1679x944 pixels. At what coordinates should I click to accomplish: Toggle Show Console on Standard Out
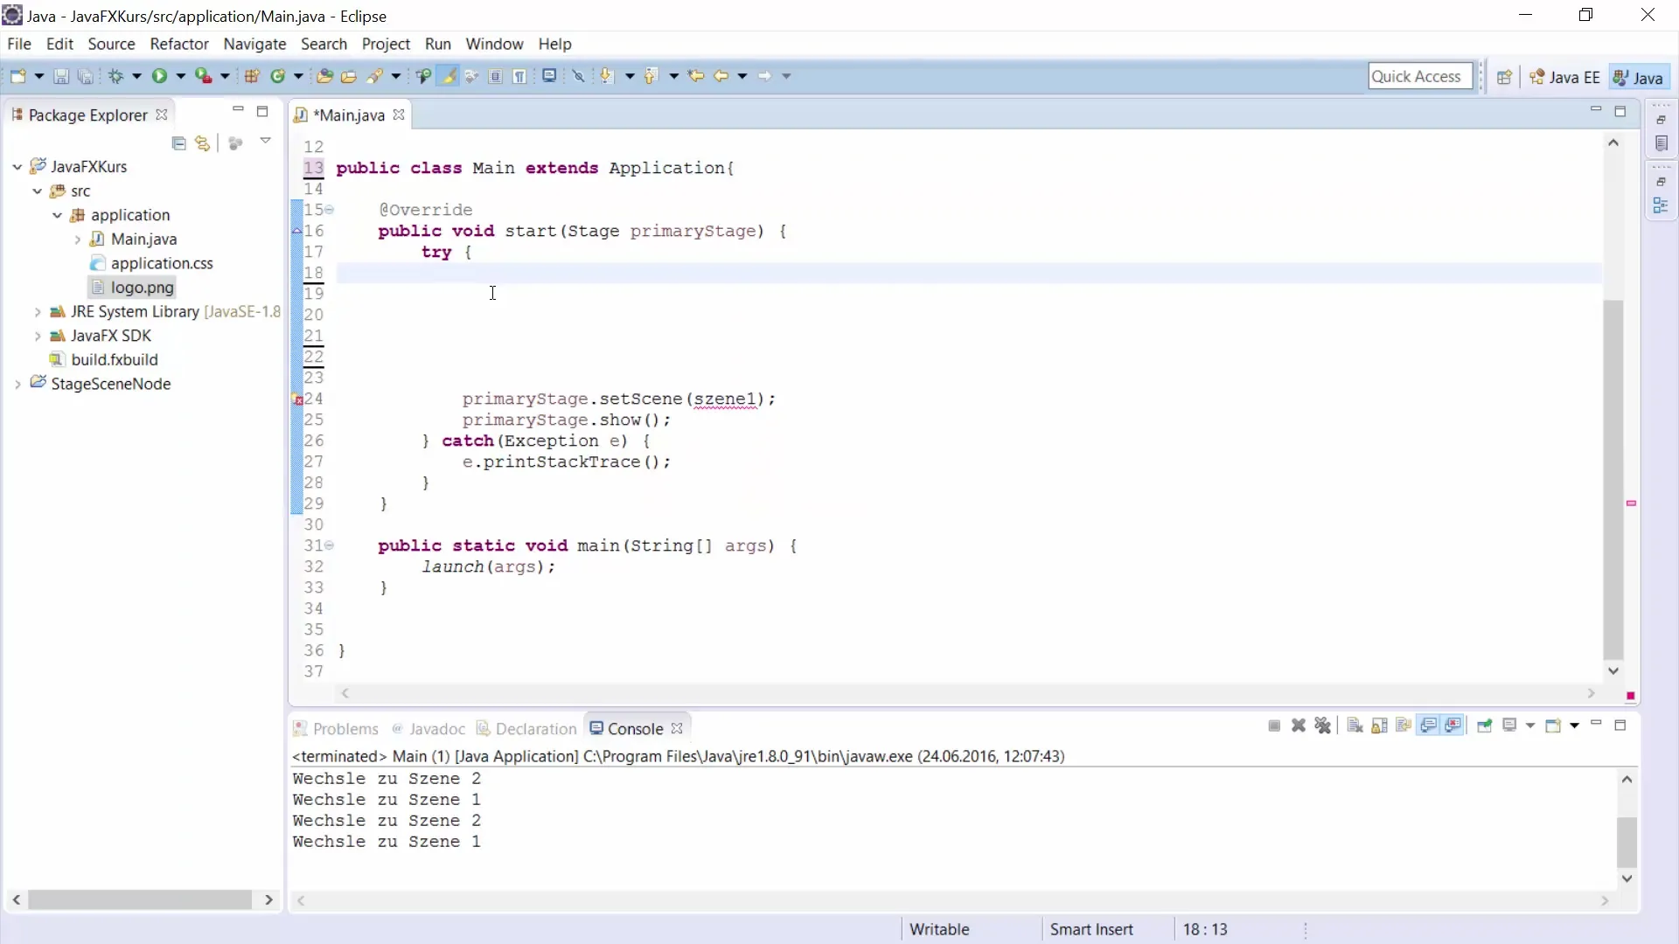point(1429,725)
